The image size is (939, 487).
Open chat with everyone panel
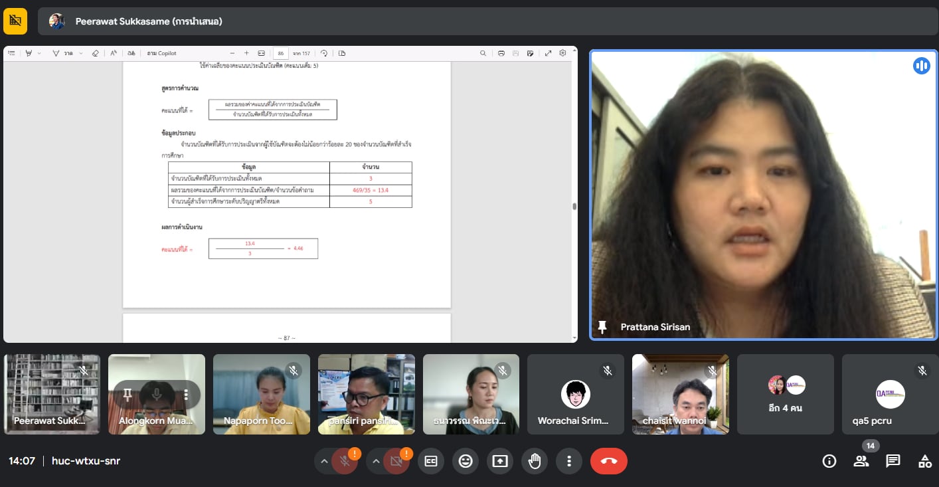tap(893, 461)
